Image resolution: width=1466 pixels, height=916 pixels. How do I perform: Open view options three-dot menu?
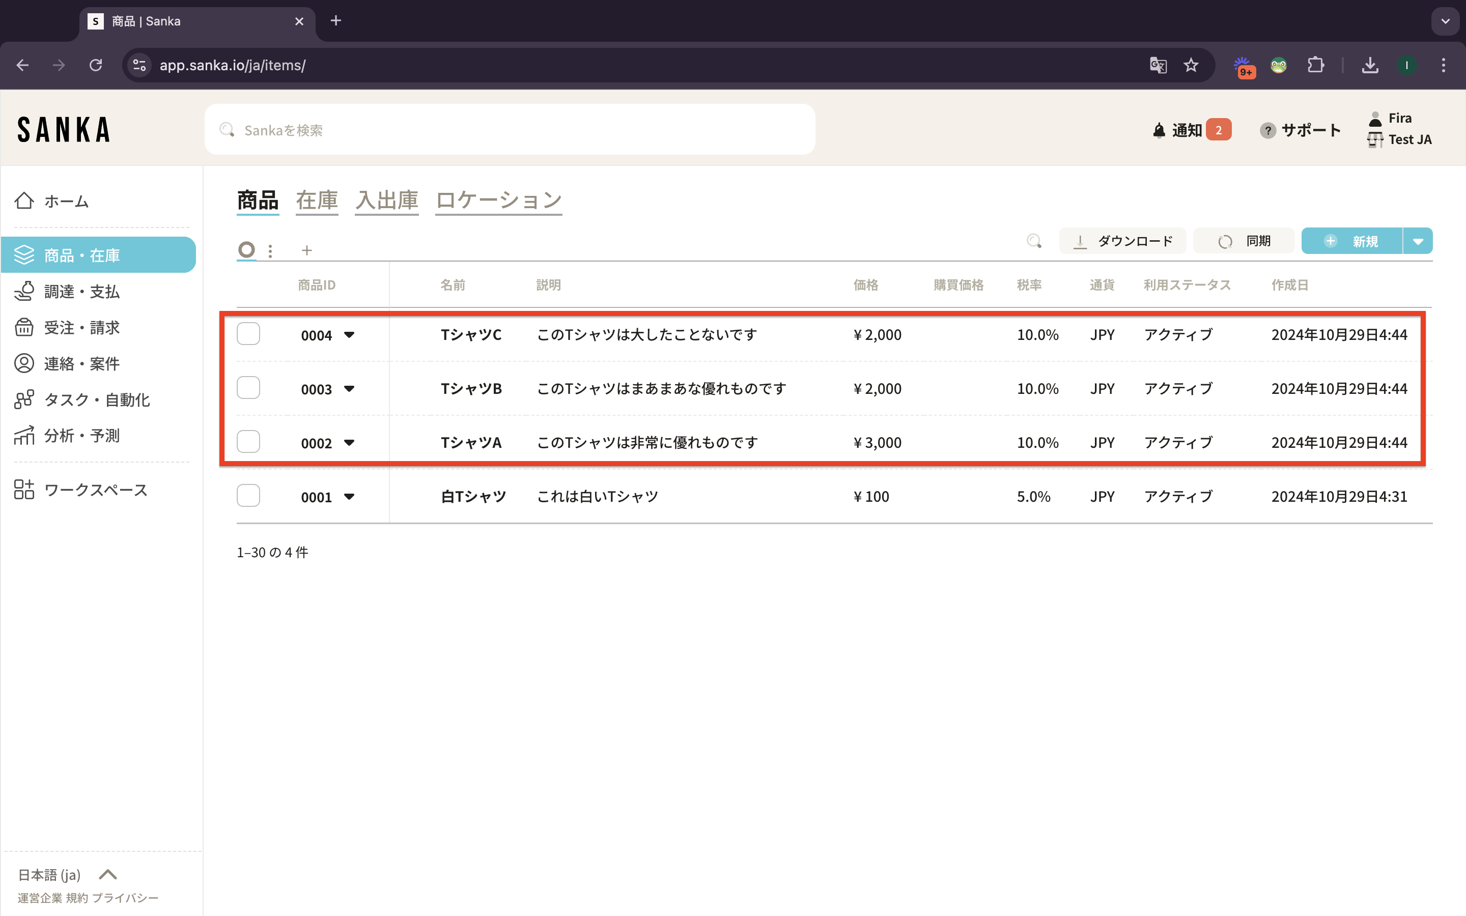click(x=270, y=250)
